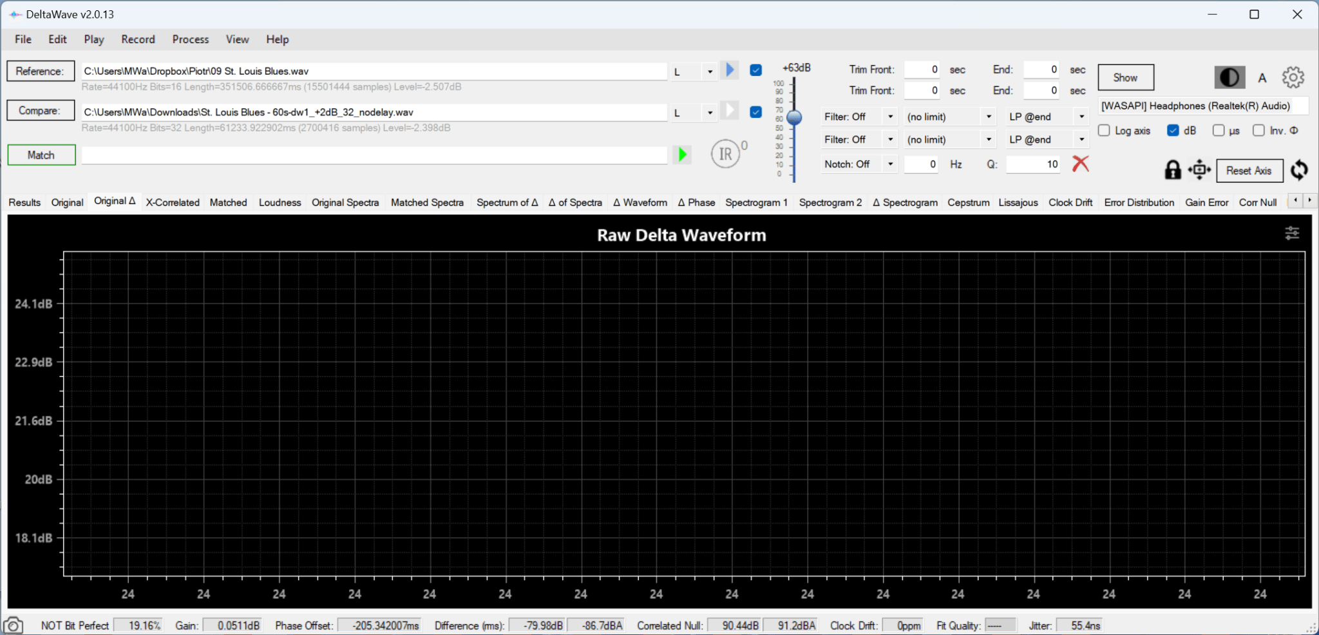Click the pan/move axis crosshair icon
The image size is (1319, 635).
pyautogui.click(x=1199, y=170)
